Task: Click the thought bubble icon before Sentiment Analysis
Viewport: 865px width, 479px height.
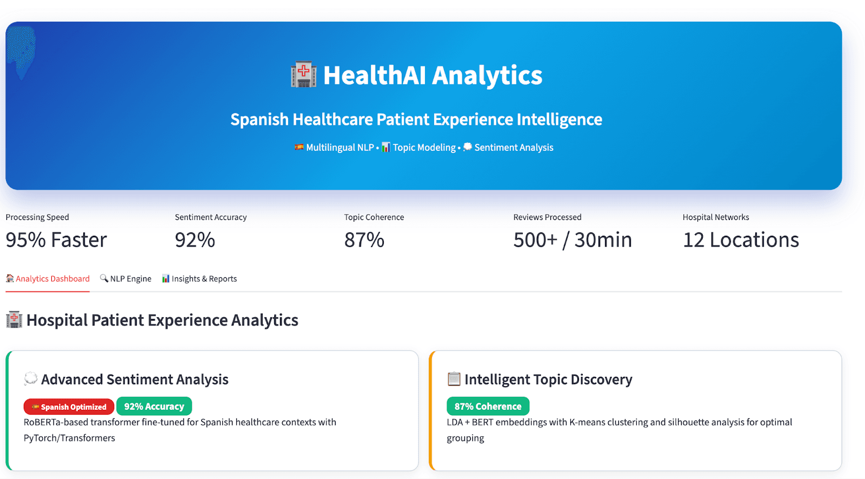Action: click(x=468, y=147)
